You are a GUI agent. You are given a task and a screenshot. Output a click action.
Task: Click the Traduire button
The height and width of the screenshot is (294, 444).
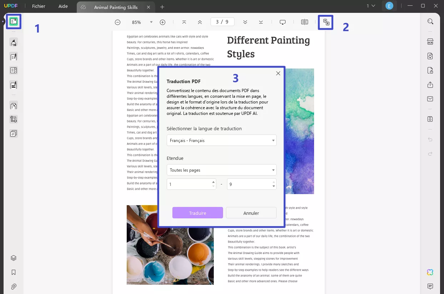(197, 213)
